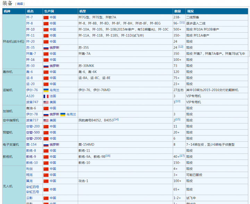This screenshot has width=250, height=204.
Task: Open footnote [15] in 波音737 row
Action: 178,120
